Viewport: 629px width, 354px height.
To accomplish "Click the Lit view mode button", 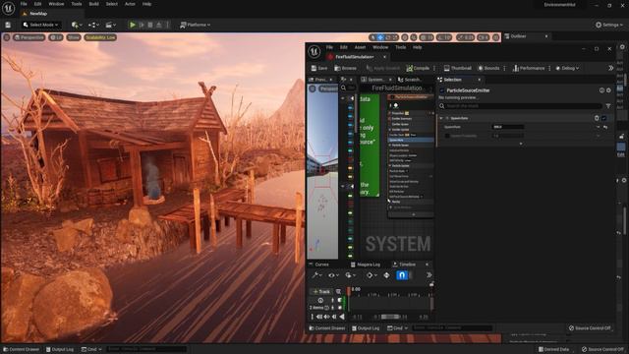I will pos(56,37).
